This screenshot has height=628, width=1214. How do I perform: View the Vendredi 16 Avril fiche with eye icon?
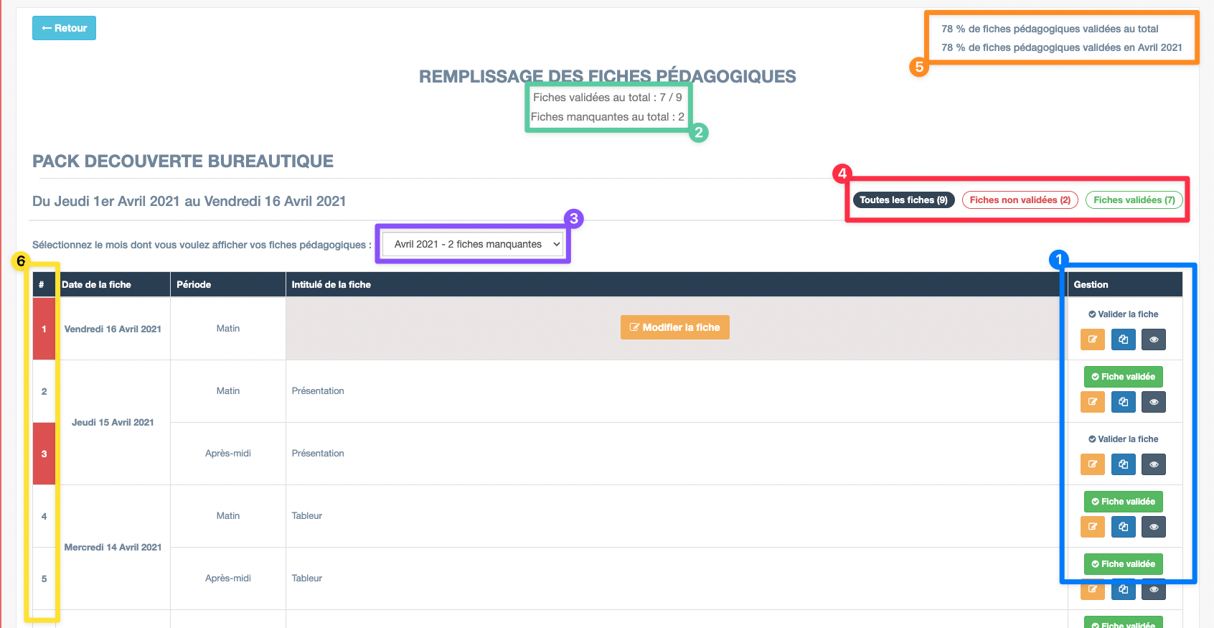pos(1153,339)
